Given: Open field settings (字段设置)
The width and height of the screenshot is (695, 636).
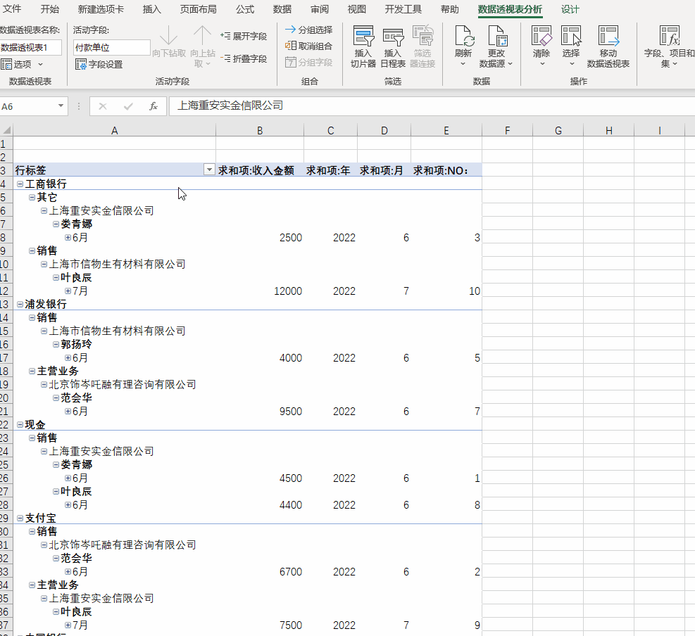Looking at the screenshot, I should coord(99,64).
